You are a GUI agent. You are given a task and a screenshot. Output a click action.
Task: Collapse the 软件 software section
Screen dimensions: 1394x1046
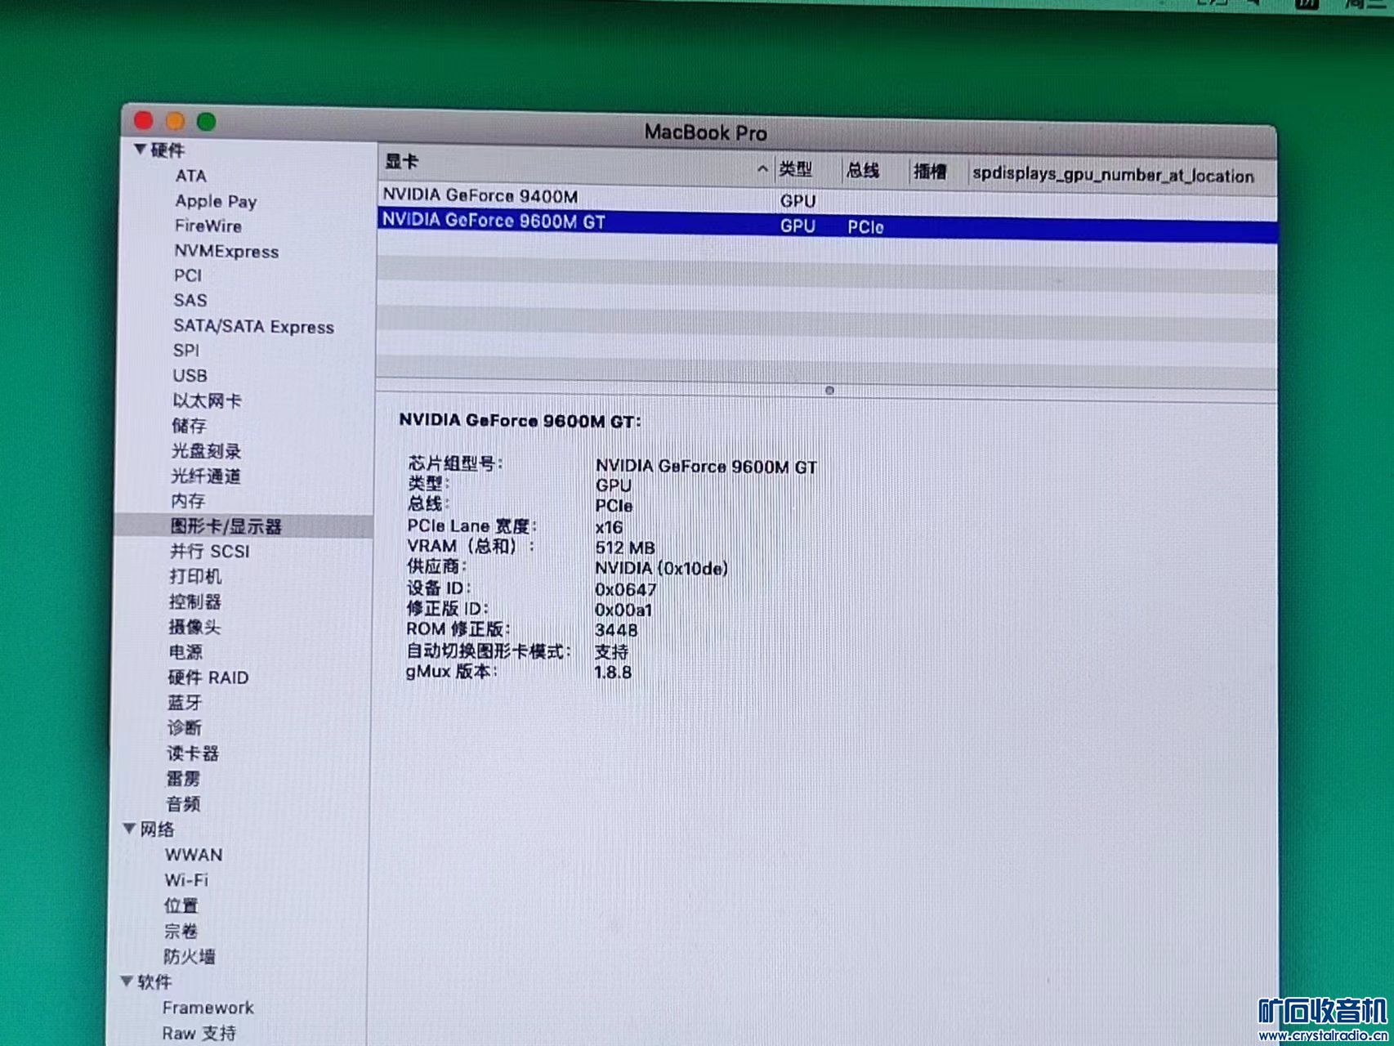[127, 981]
